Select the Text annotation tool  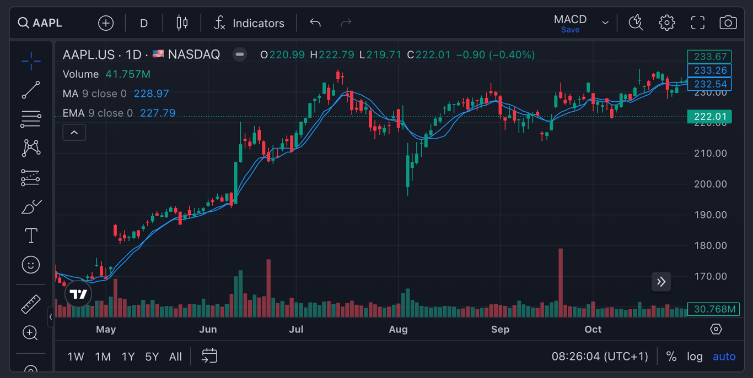[31, 236]
